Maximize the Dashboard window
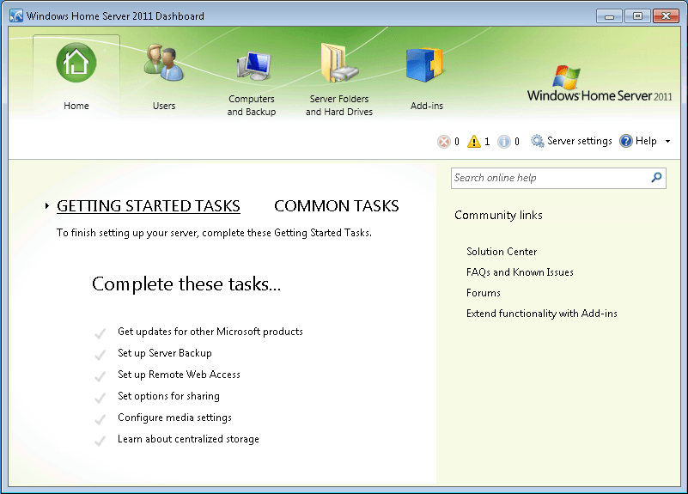This screenshot has width=688, height=494. (637, 16)
